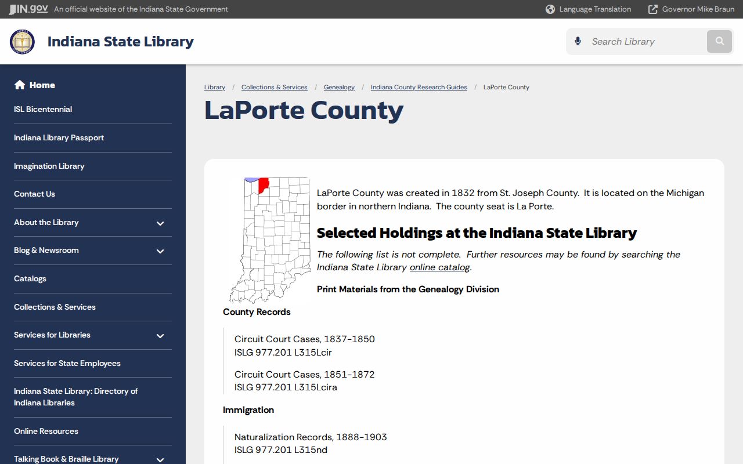Open Indiana County Research Guides breadcrumb
743x464 pixels.
[419, 88]
